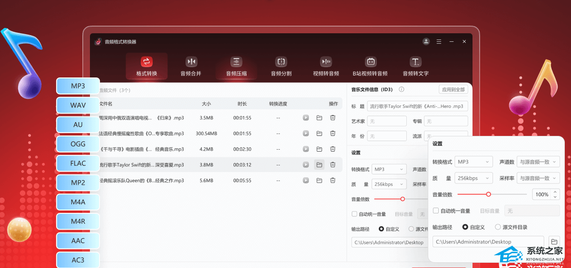Image resolution: width=571 pixels, height=268 pixels.
Task: Click the user account profile icon
Action: click(426, 42)
